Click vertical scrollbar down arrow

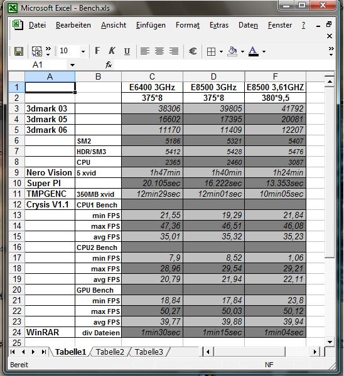coord(330,342)
